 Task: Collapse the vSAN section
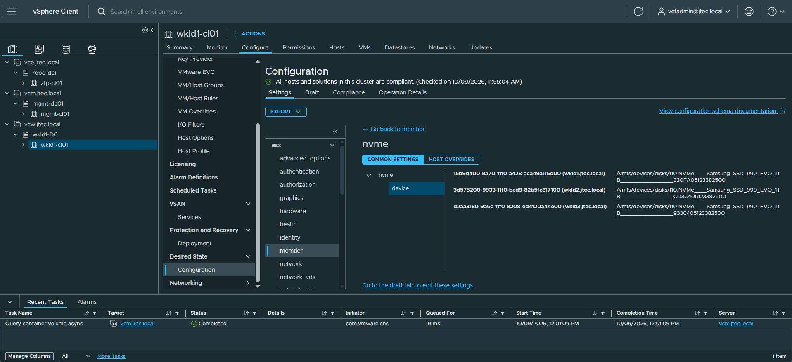click(248, 204)
